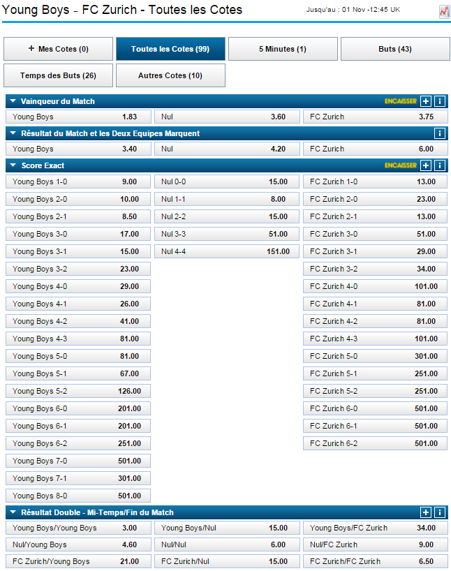Select exact score FC Zurich 6-1
Viewport: 451px width, 571px height.
(375, 426)
